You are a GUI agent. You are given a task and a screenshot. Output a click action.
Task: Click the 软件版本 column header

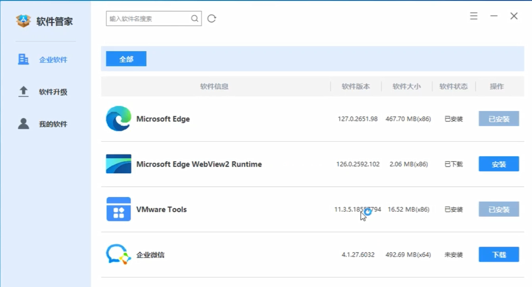[x=356, y=86]
